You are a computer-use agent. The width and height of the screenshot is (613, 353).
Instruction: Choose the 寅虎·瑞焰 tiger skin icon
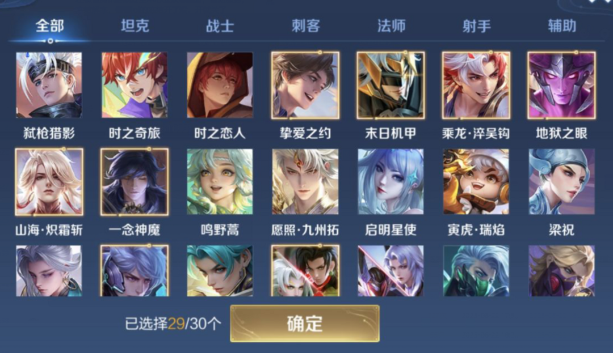point(476,182)
